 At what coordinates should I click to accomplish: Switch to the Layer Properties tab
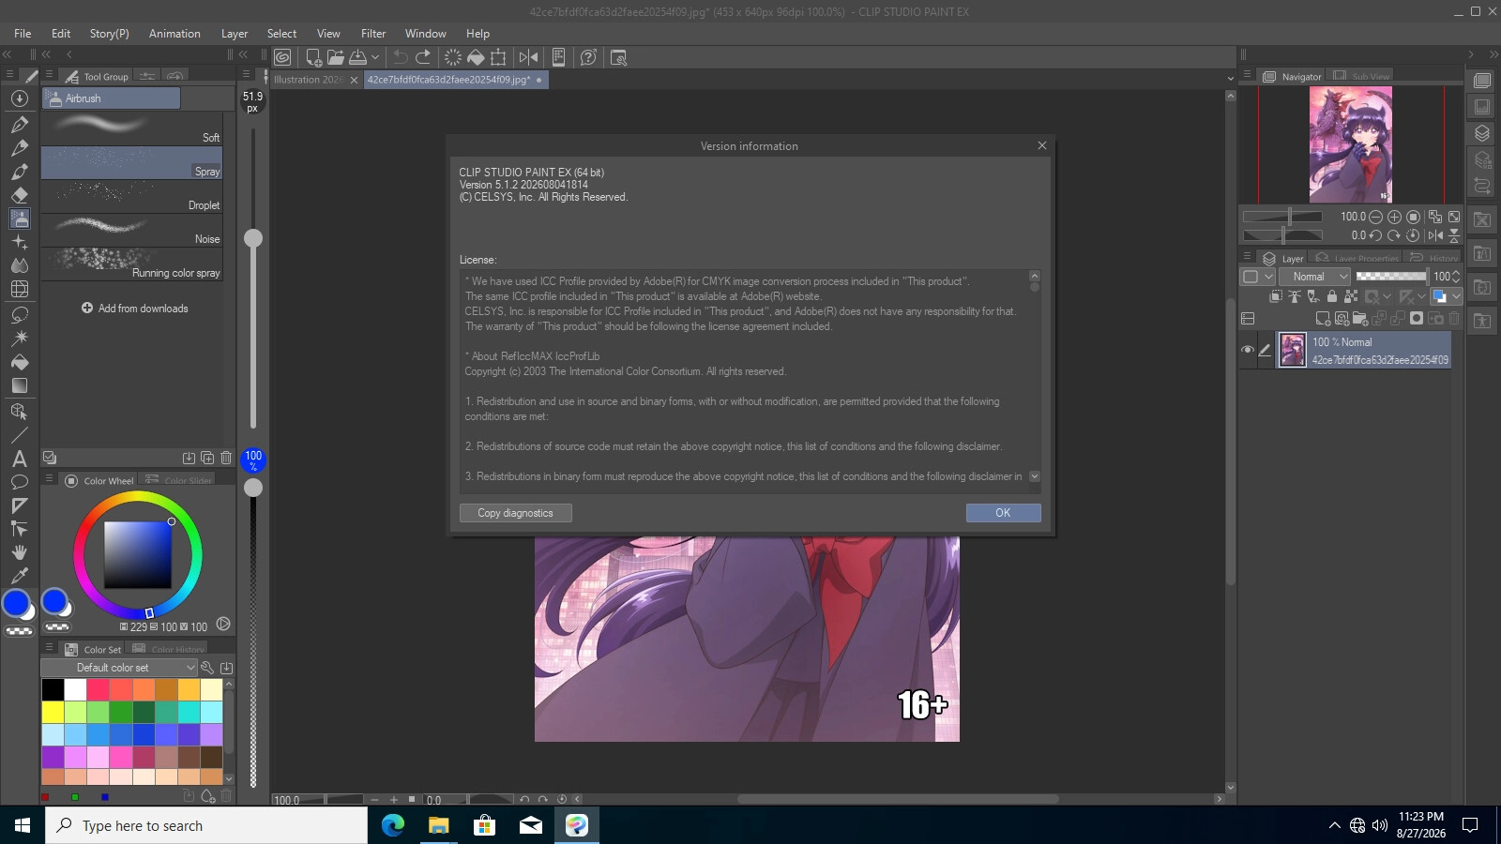coord(1356,258)
